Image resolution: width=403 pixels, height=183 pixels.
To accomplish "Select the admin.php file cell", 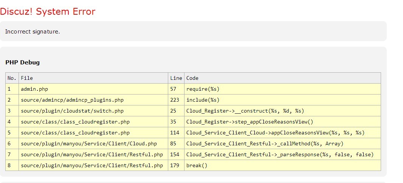I will click(x=34, y=89).
